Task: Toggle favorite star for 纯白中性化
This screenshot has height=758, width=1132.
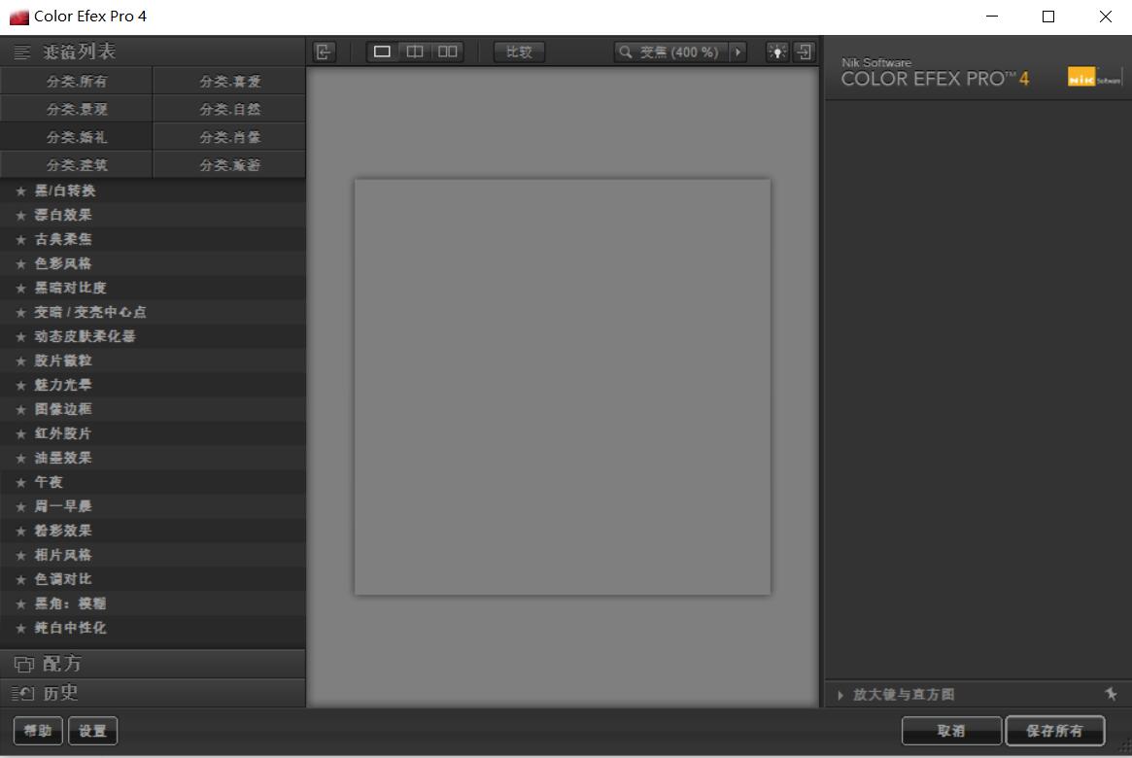Action: 21,628
